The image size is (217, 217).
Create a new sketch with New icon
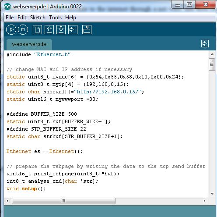[x=37, y=30]
